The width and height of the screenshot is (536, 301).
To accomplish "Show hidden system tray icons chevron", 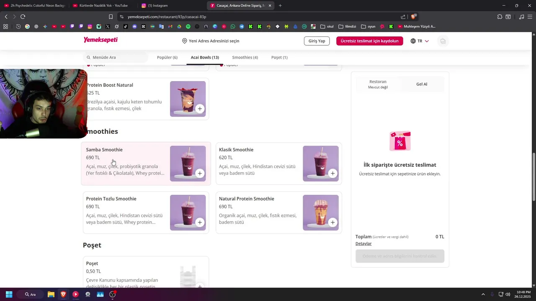I will tap(483, 294).
